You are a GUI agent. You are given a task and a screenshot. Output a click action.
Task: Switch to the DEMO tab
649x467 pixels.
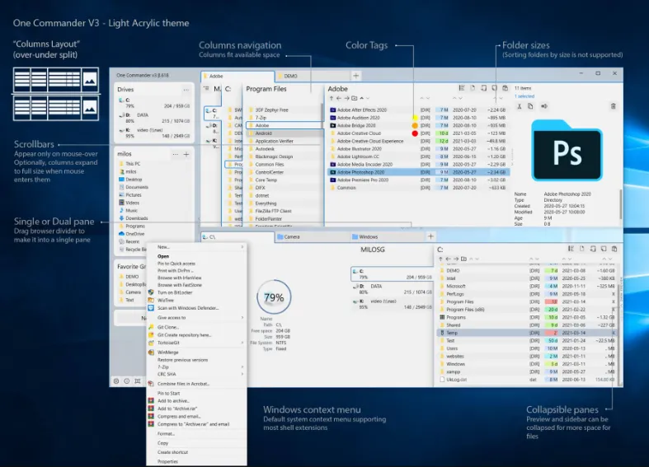pos(313,76)
